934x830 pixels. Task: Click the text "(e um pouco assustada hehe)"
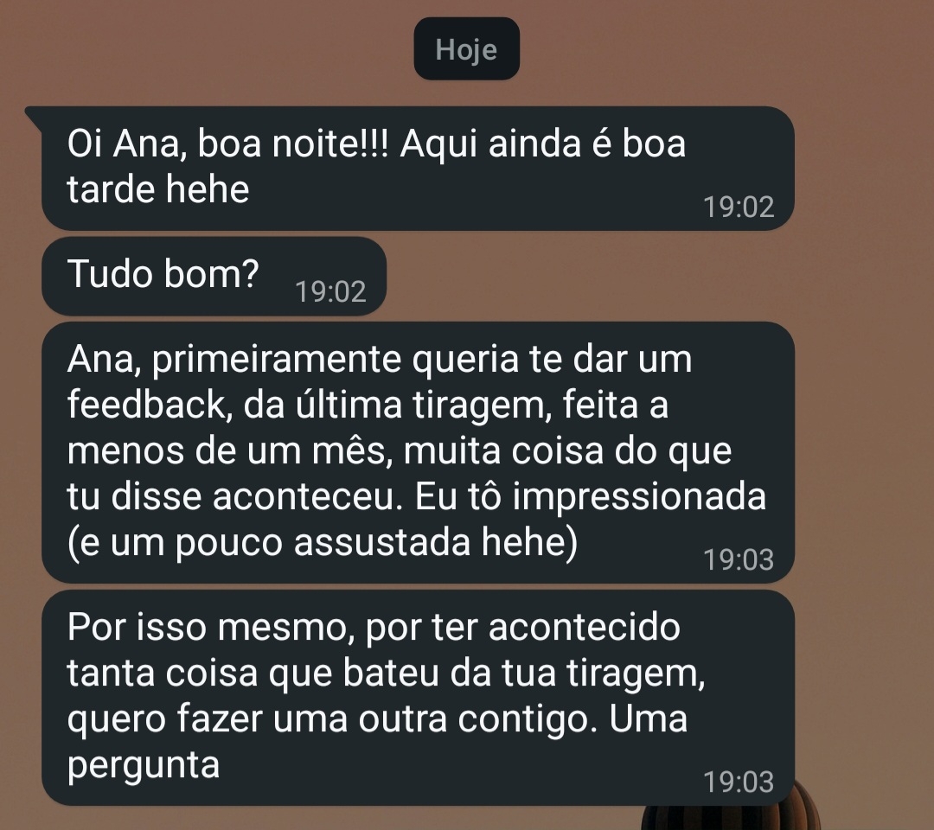[323, 543]
